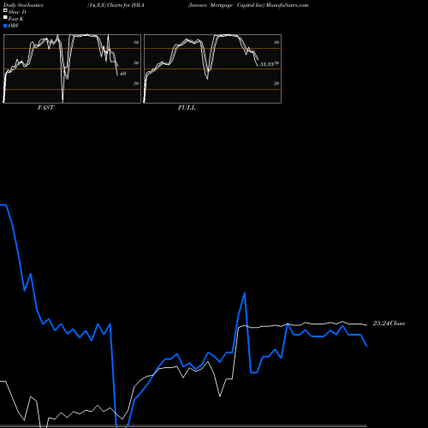Click the '(14,3,3) Charts for IVR-A' heading
The height and width of the screenshot is (428, 428).
[116, 5]
